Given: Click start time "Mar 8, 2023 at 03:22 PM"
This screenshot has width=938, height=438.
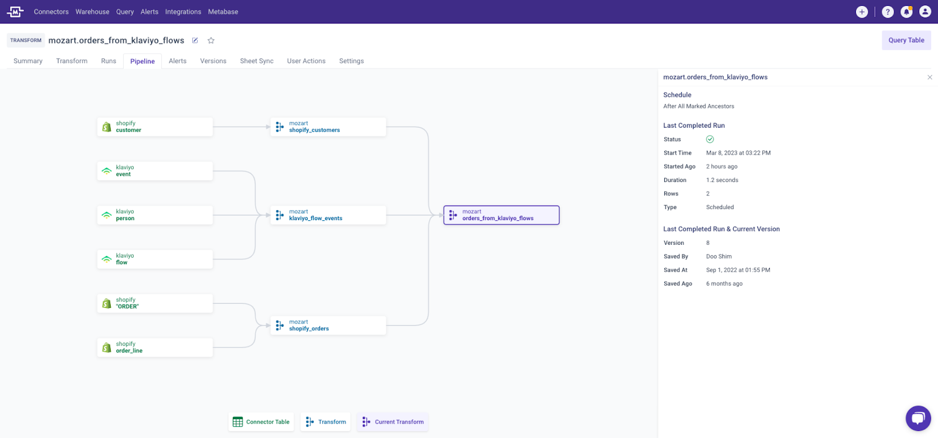Looking at the screenshot, I should [739, 153].
